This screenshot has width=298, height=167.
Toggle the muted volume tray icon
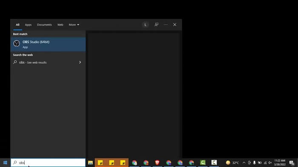269,163
